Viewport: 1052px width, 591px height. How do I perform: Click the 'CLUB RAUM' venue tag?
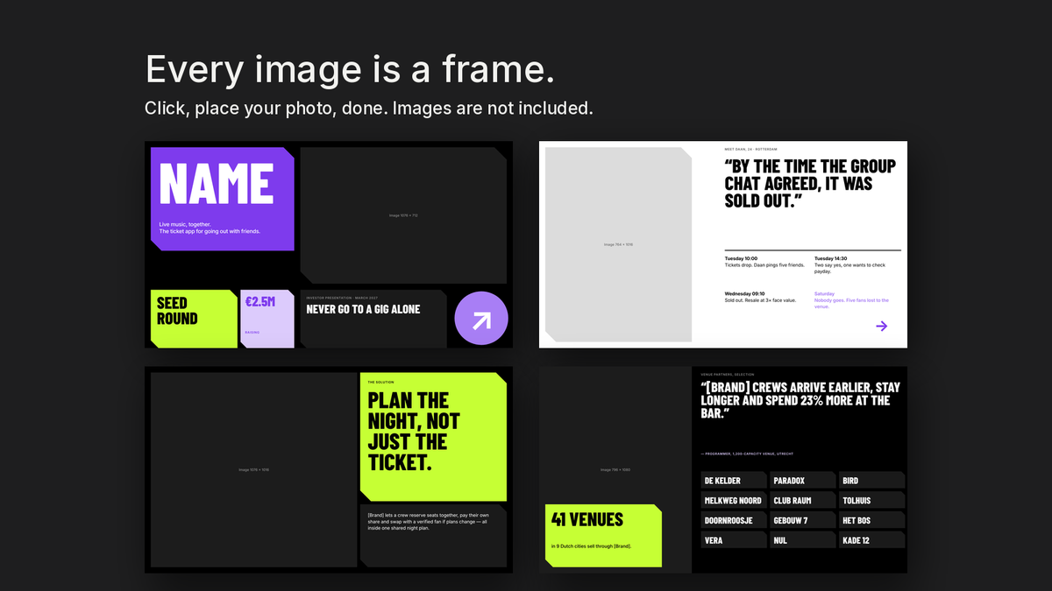tap(803, 500)
